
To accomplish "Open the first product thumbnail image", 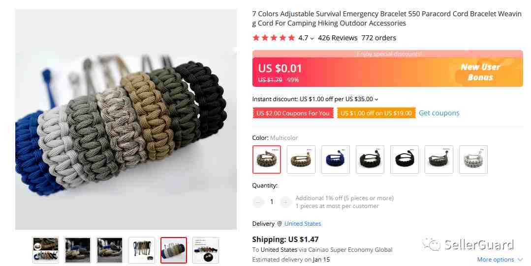I will [46, 250].
